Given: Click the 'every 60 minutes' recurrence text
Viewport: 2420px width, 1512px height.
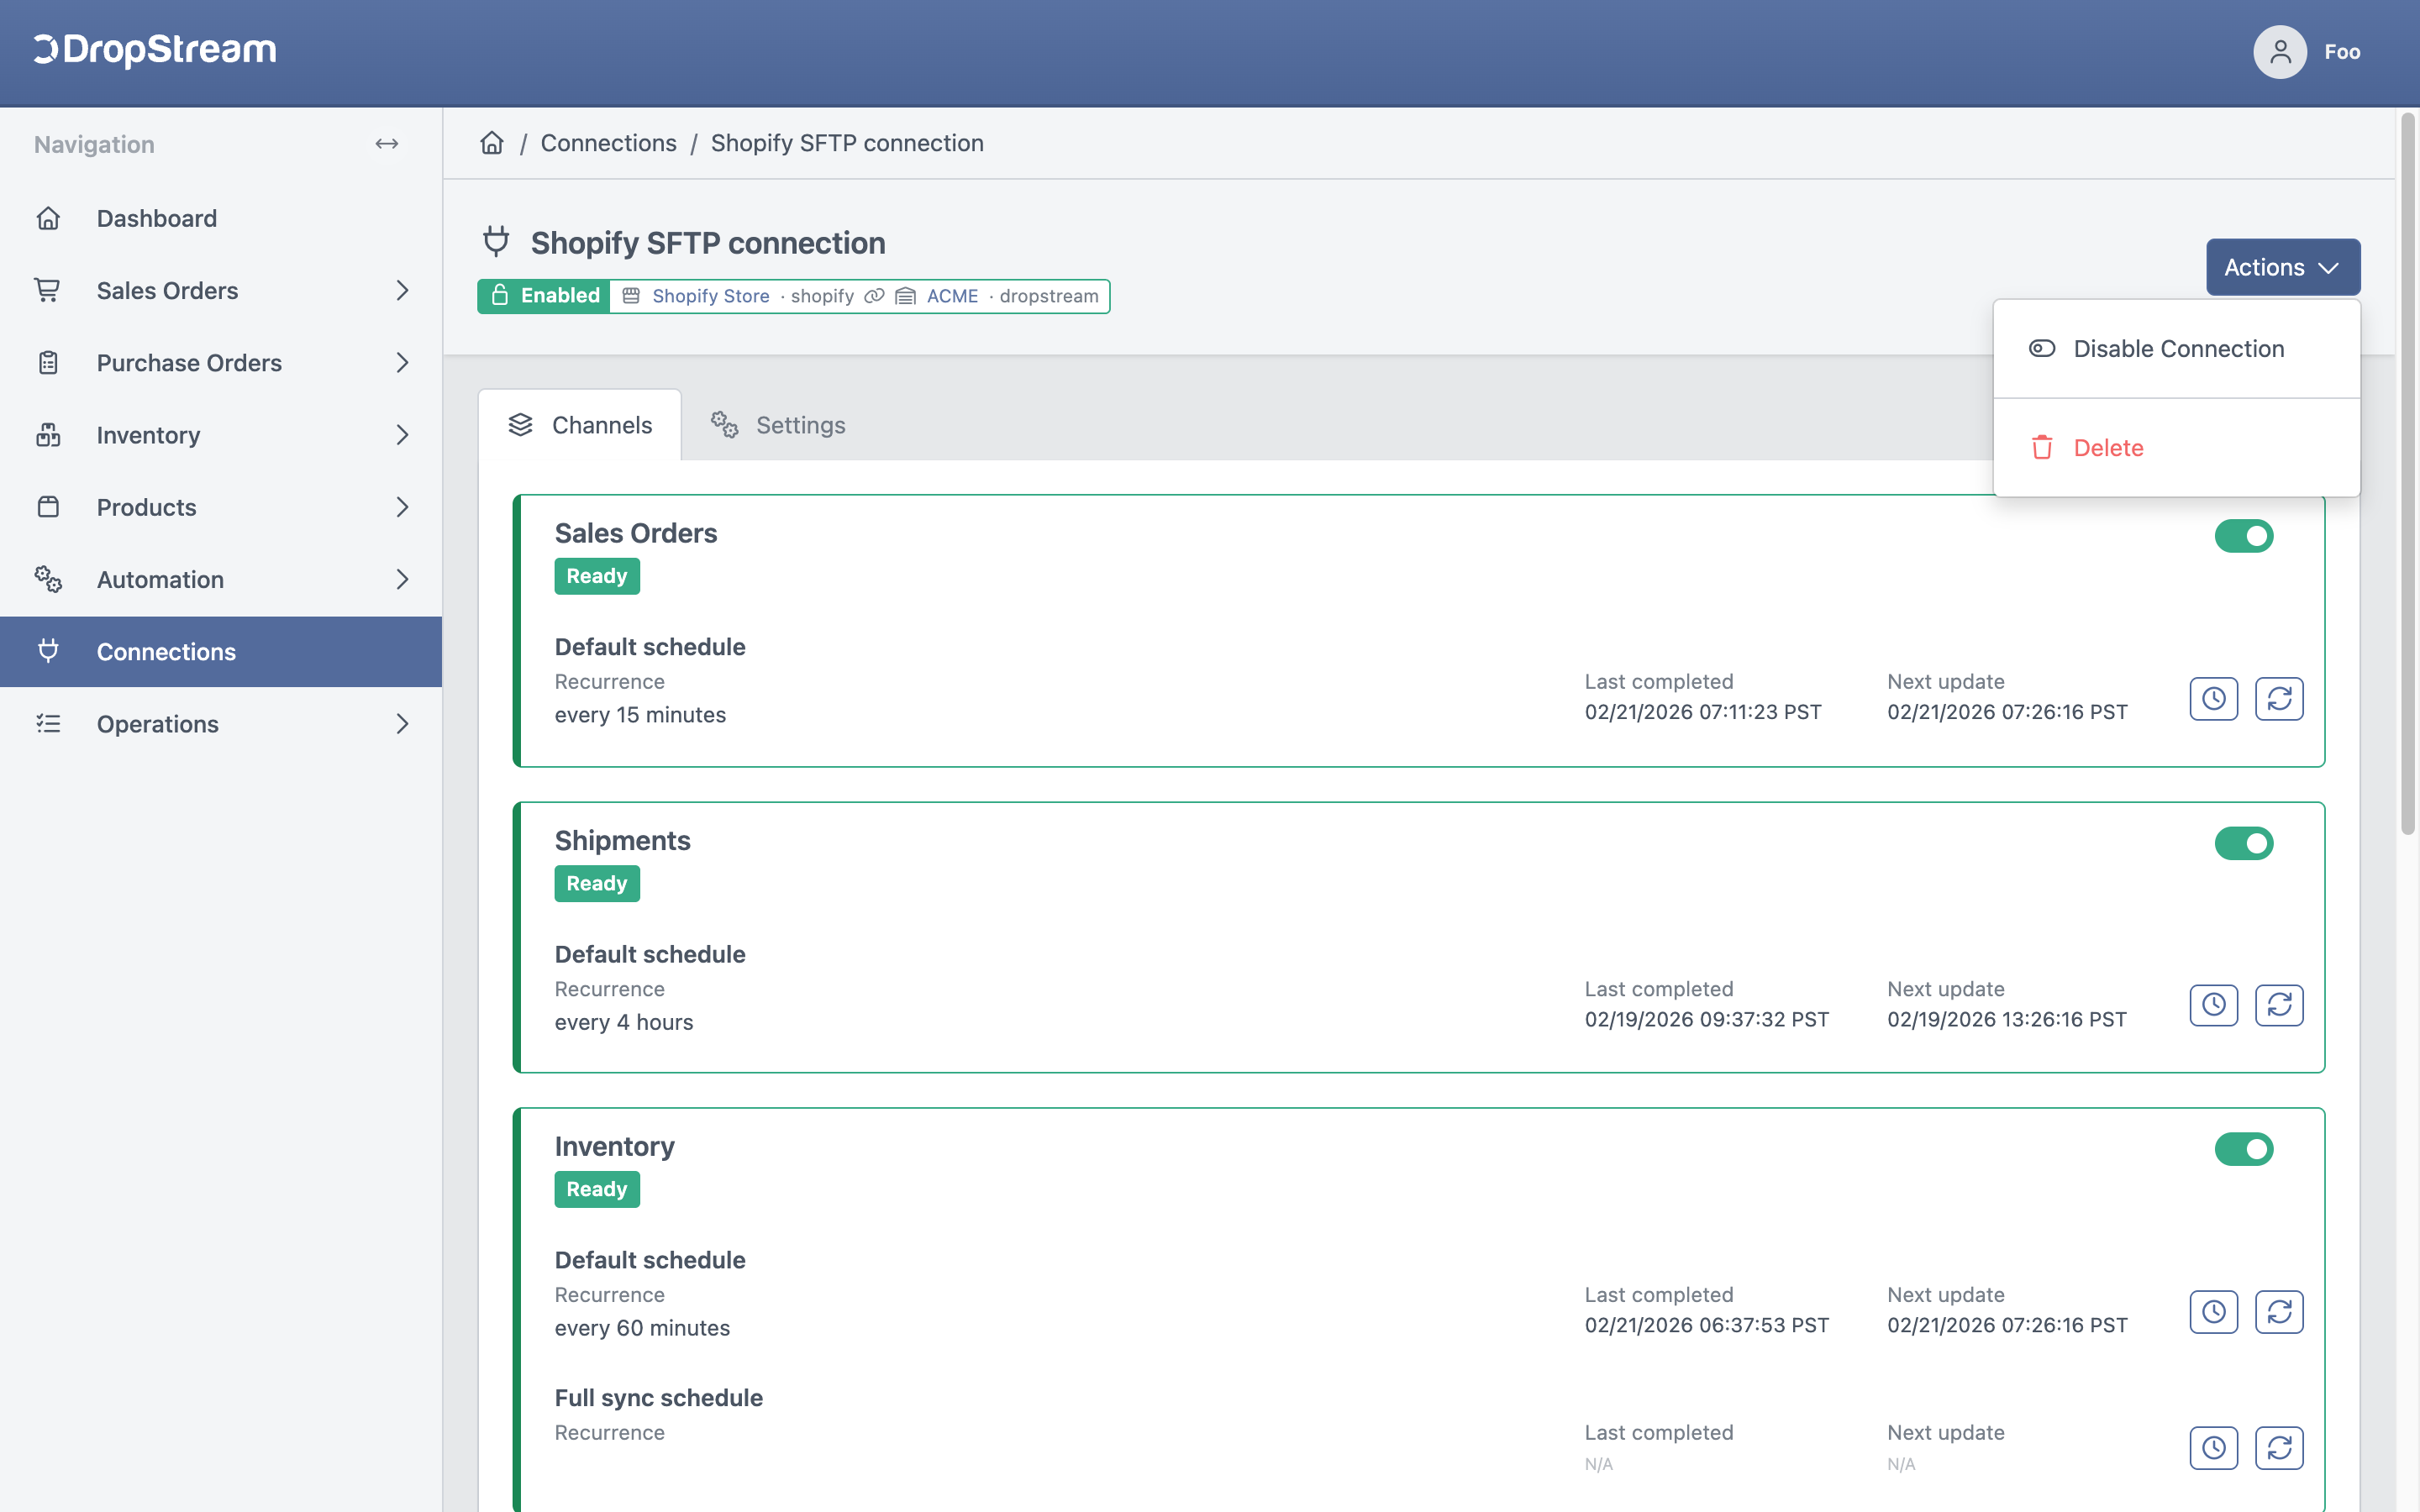Looking at the screenshot, I should click(x=642, y=1328).
